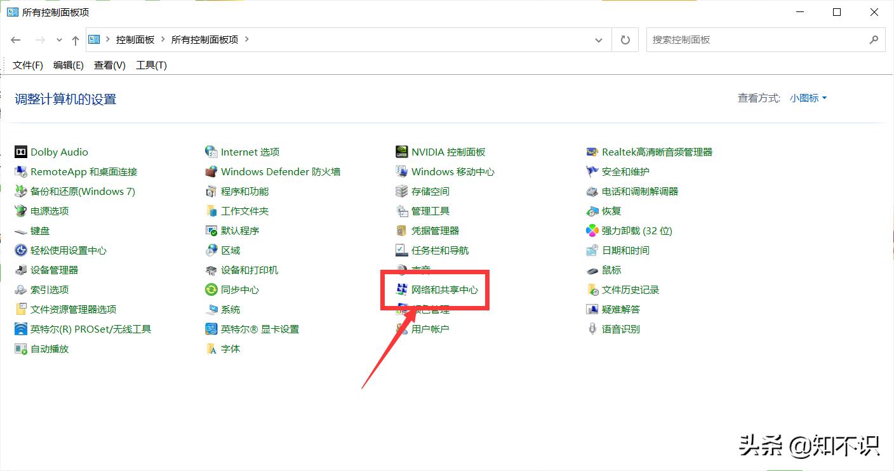Screen dimensions: 894x471
Task: Open the Realtek高清晰音频管理器
Action: pyautogui.click(x=657, y=152)
